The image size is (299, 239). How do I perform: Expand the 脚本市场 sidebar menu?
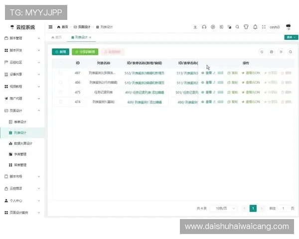pos(22,176)
